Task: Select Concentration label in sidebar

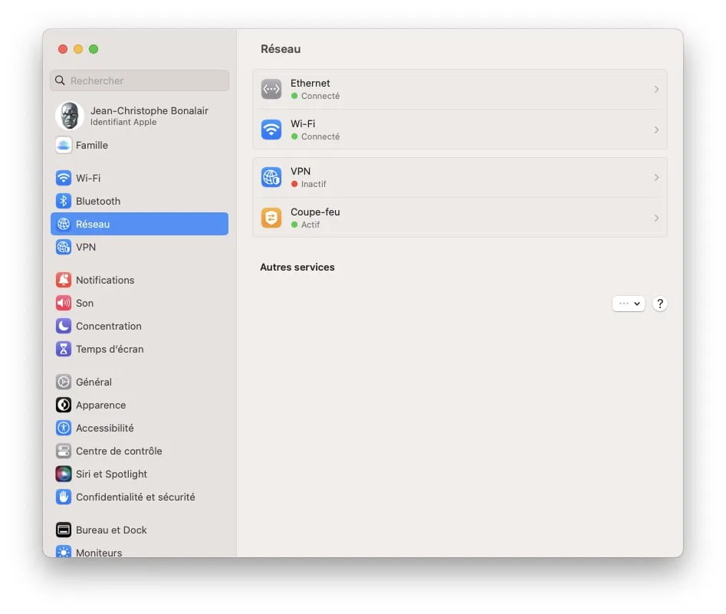Action: [x=109, y=326]
